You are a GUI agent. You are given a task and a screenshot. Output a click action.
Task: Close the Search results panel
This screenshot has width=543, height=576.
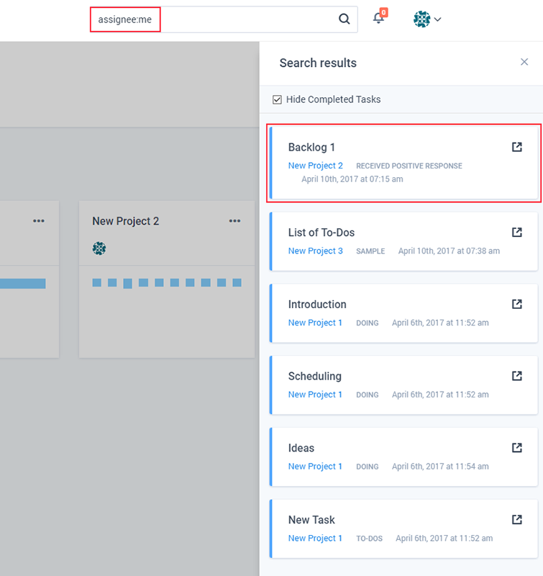click(524, 62)
